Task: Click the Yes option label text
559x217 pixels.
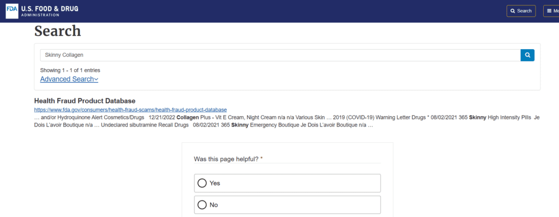Action: [x=215, y=183]
